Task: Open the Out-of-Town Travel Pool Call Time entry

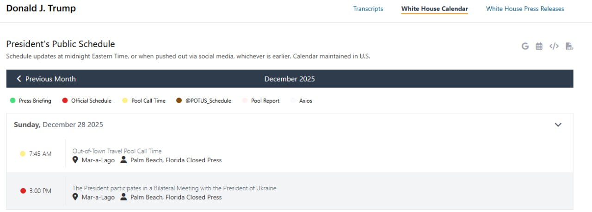Action: pos(117,151)
